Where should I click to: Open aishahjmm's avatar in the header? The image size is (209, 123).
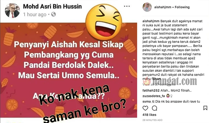click(x=147, y=7)
